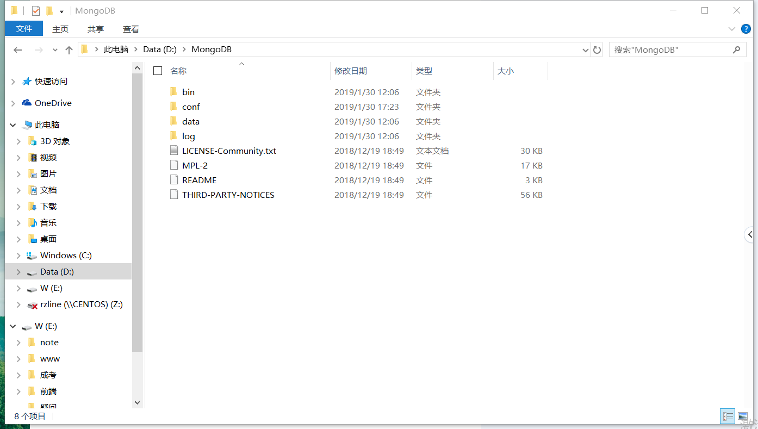Expand the ribbon with chevron
This screenshot has height=429, width=758.
732,29
